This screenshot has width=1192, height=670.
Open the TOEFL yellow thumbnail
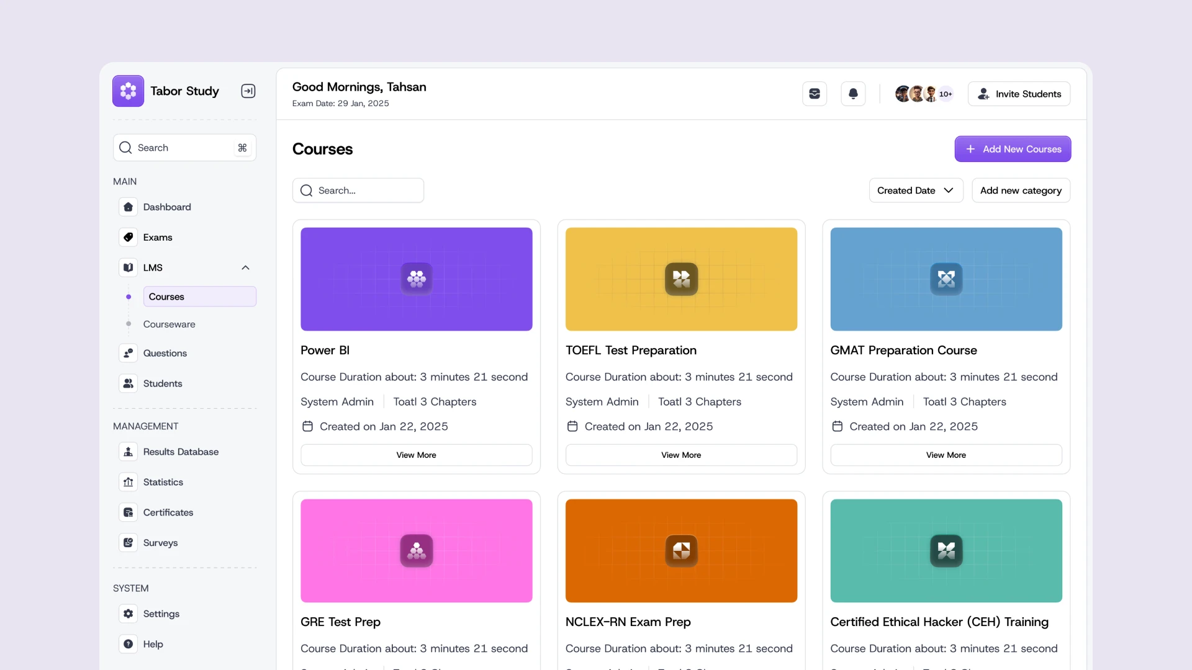tap(681, 279)
